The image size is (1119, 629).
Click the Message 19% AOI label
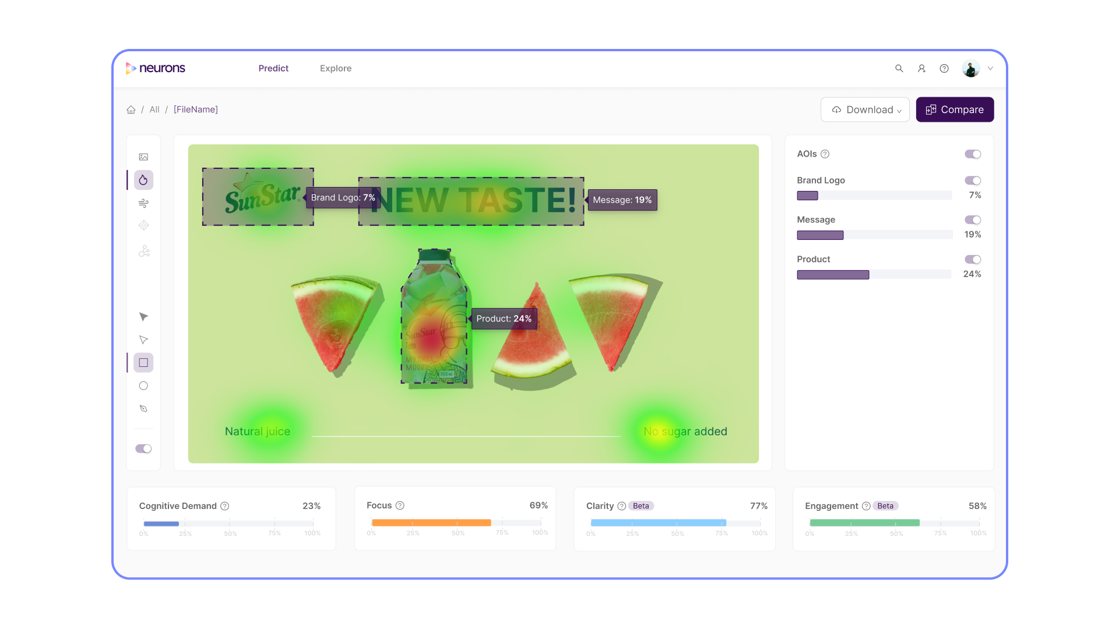[622, 200]
